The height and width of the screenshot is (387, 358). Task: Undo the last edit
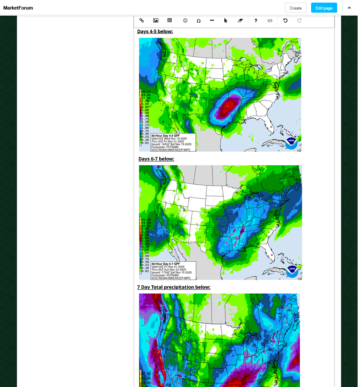(x=285, y=20)
